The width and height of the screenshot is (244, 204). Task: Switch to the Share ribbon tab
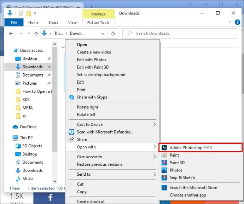pos(53,22)
